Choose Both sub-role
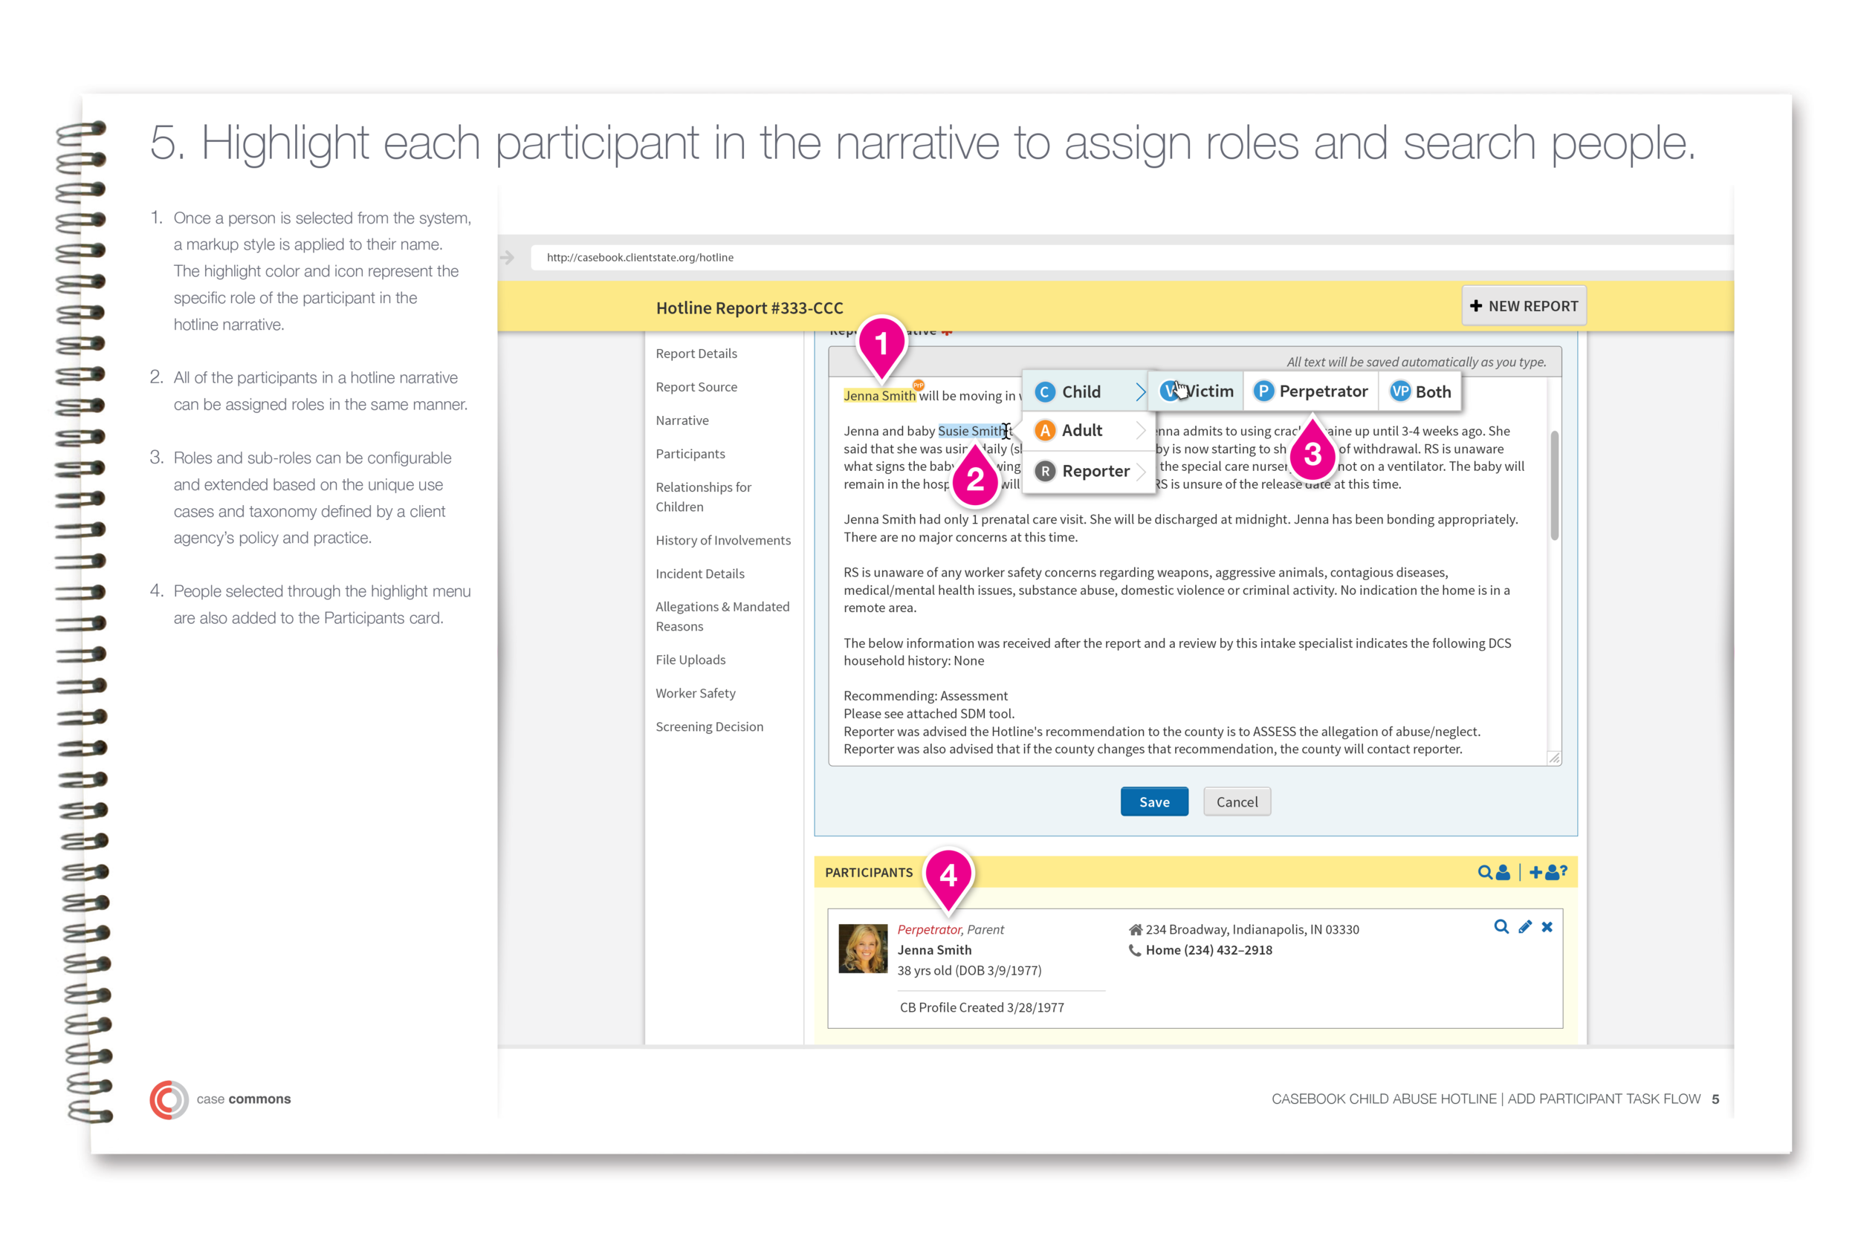 1421,391
